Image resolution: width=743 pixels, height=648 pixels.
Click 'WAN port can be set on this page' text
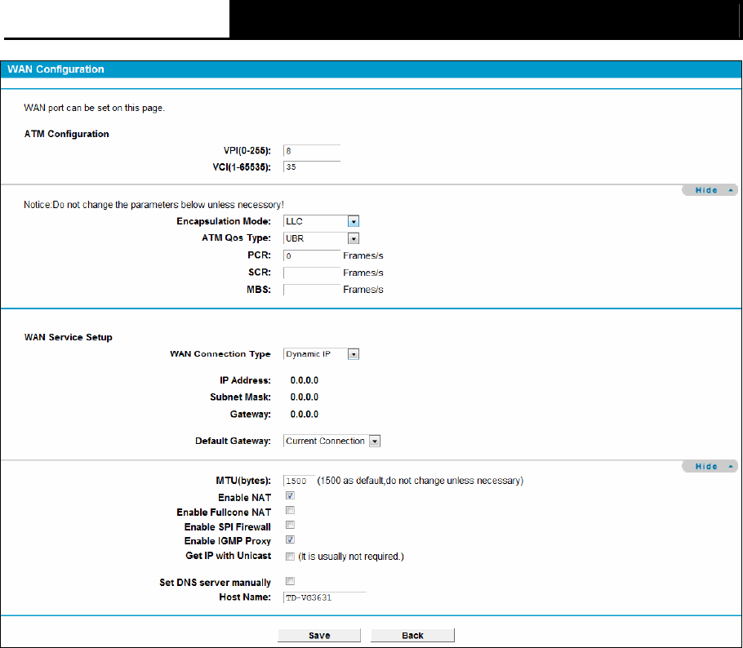(94, 108)
